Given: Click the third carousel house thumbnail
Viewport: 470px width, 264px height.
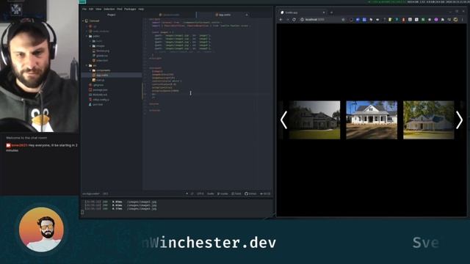Looking at the screenshot, I should coord(429,120).
